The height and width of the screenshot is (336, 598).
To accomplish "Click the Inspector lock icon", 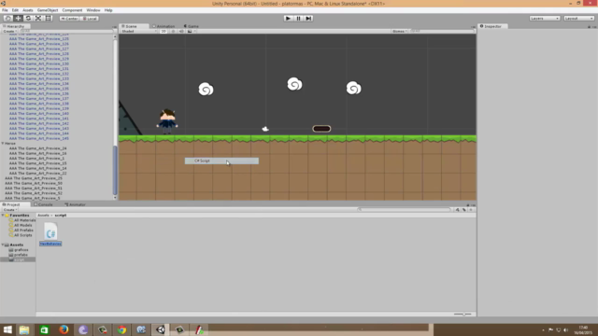I will pyautogui.click(x=589, y=27).
